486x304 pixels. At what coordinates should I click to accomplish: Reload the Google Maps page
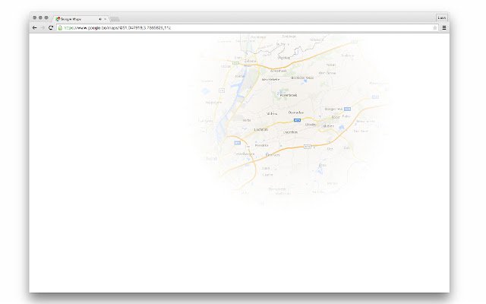point(51,28)
